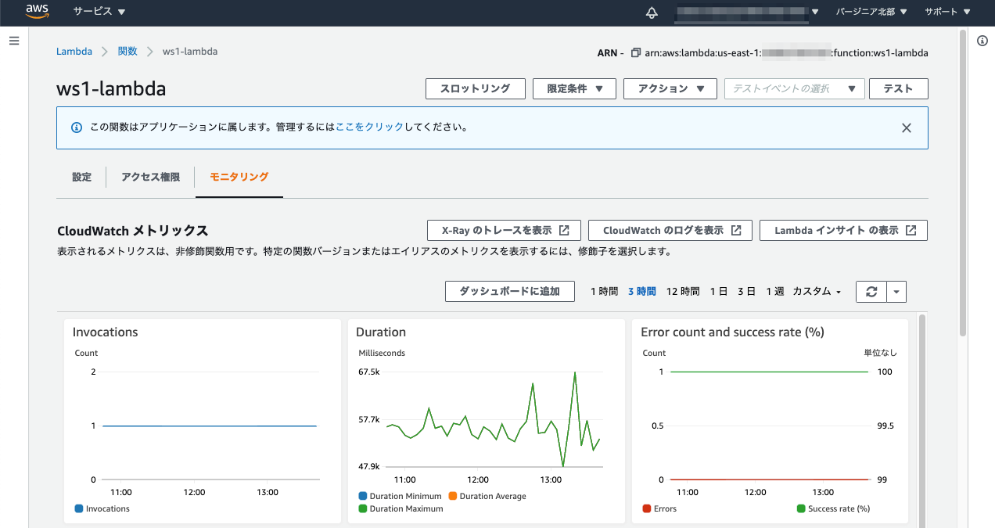Click the Duration chart title
Screen dimensions: 995x528
coord(381,332)
